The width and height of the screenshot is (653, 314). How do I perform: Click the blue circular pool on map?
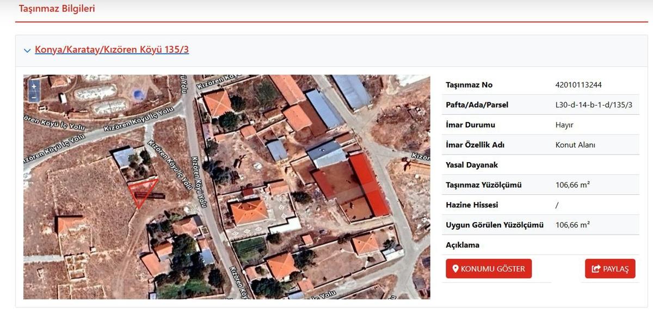139,95
